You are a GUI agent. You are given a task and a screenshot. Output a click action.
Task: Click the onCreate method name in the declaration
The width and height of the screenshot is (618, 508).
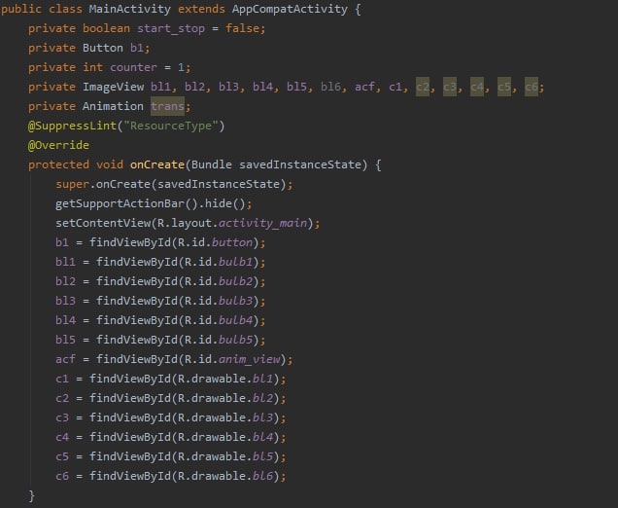tap(157, 164)
